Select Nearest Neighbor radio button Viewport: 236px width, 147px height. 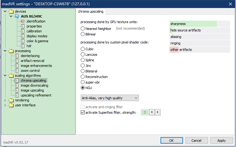coord(83,29)
